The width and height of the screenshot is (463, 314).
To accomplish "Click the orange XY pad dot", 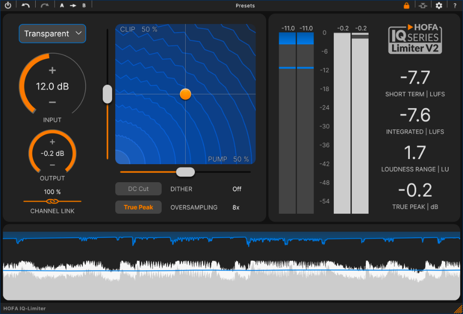I will pyautogui.click(x=186, y=94).
